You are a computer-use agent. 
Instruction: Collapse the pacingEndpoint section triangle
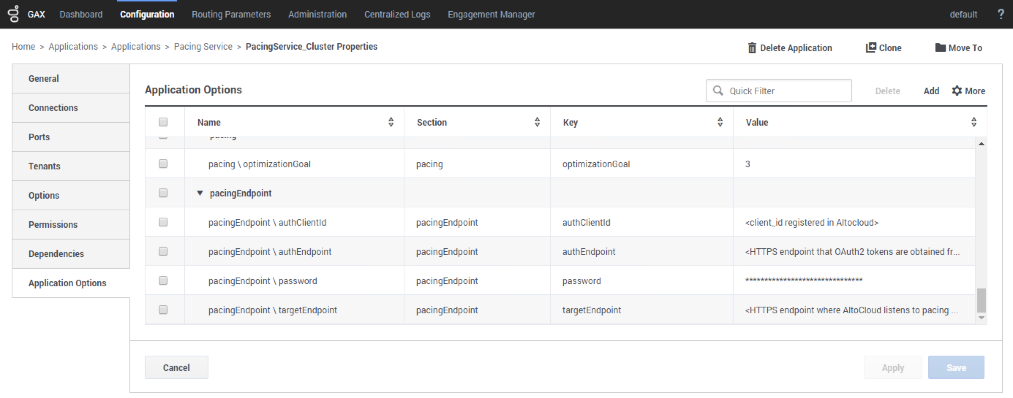[200, 193]
